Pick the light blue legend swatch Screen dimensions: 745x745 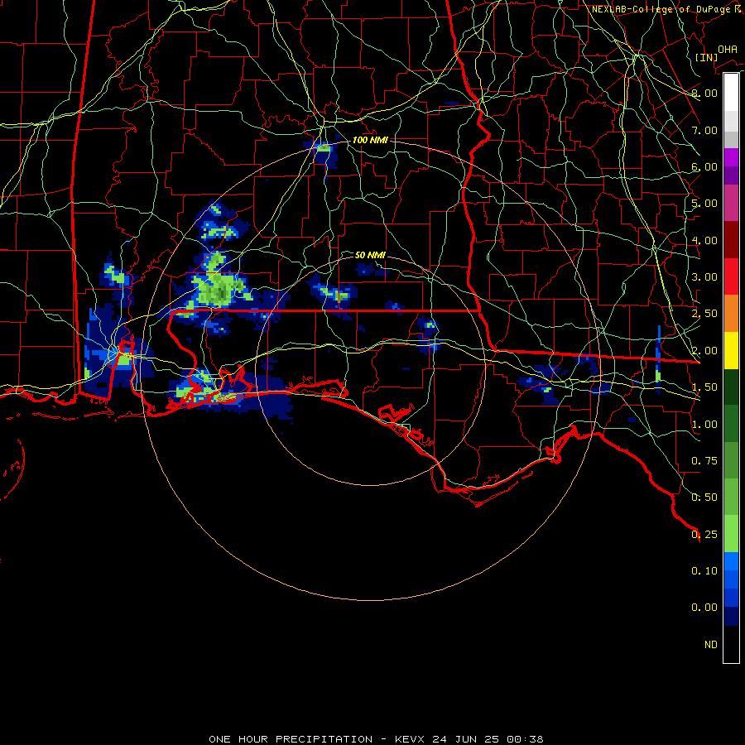[731, 561]
